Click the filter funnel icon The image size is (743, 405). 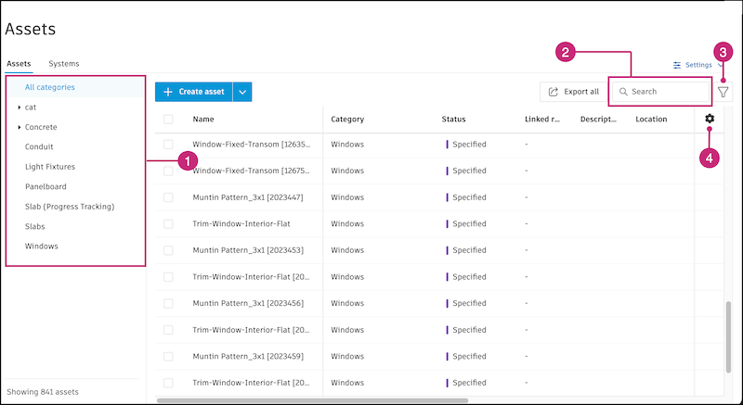tap(723, 92)
